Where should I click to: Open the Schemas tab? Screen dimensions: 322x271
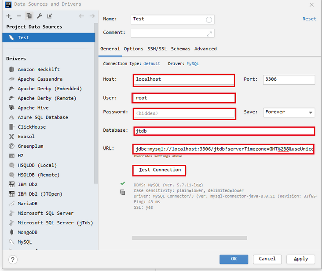pyautogui.click(x=180, y=49)
